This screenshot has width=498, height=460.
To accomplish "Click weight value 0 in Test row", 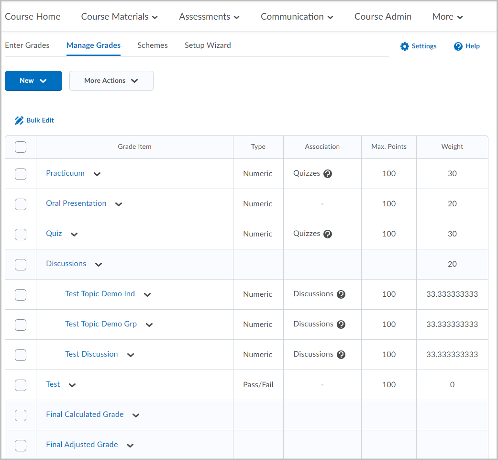I will click(452, 385).
